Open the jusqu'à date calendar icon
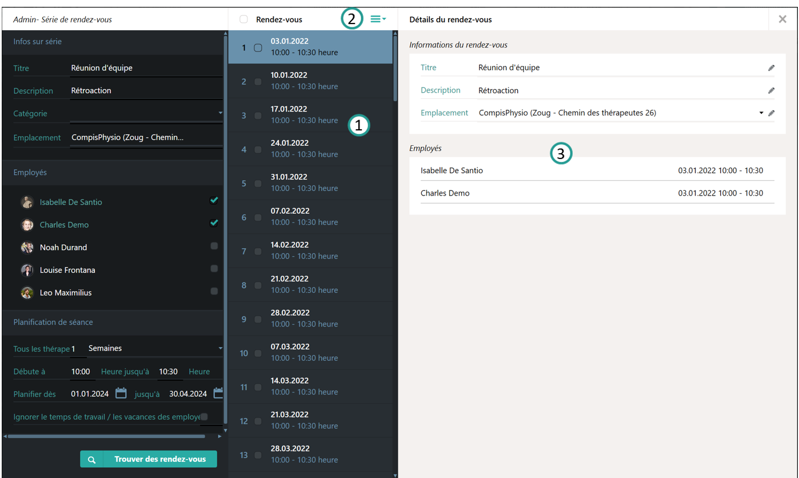This screenshot has height=478, width=799. 218,393
